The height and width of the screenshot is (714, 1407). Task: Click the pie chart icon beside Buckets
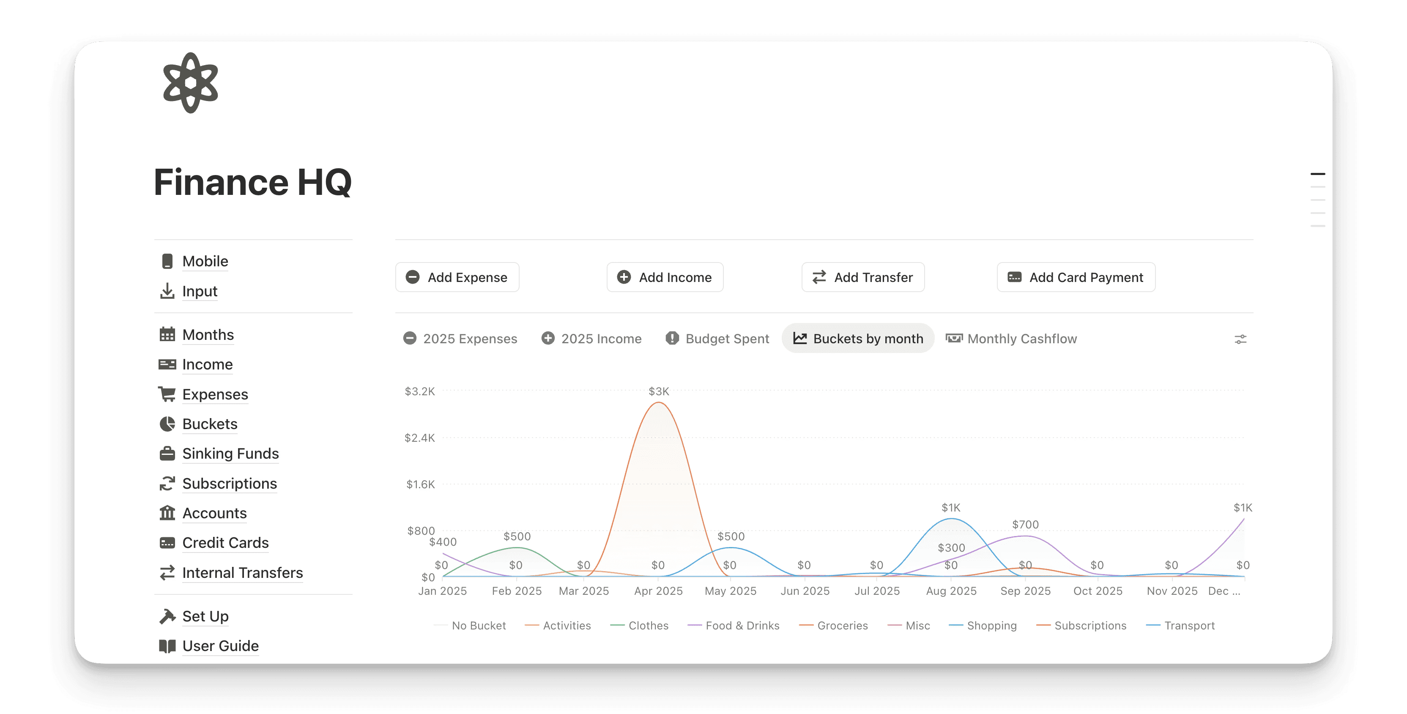167,424
